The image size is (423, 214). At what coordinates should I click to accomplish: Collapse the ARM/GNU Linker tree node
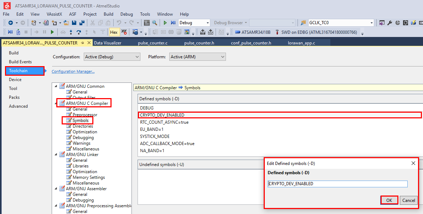[x=56, y=155]
